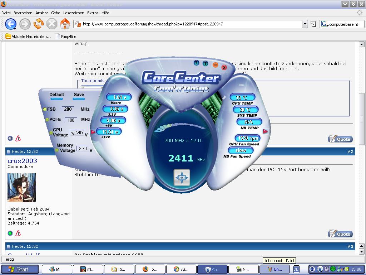Open the Bearbeiten menu
The image size is (366, 275).
[23, 13]
